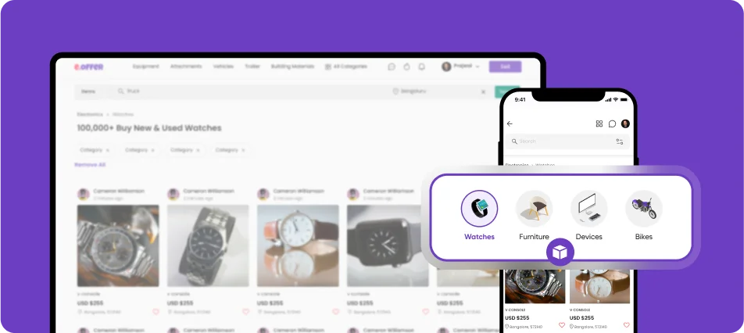Open the notifications bell in desktop header
The height and width of the screenshot is (333, 744).
tap(421, 67)
